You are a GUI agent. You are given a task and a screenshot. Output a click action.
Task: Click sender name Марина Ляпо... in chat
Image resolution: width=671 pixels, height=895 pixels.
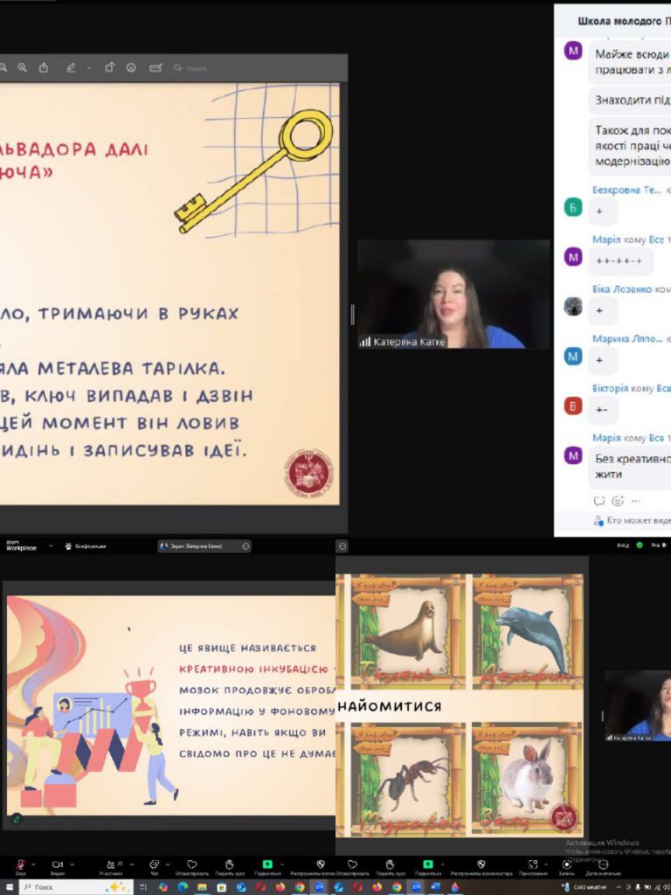(626, 339)
